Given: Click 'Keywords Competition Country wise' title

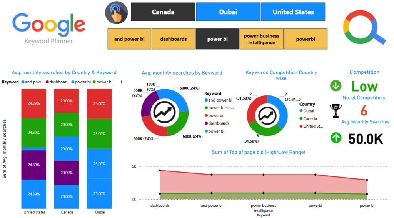Looking at the screenshot, I should click(x=281, y=75).
